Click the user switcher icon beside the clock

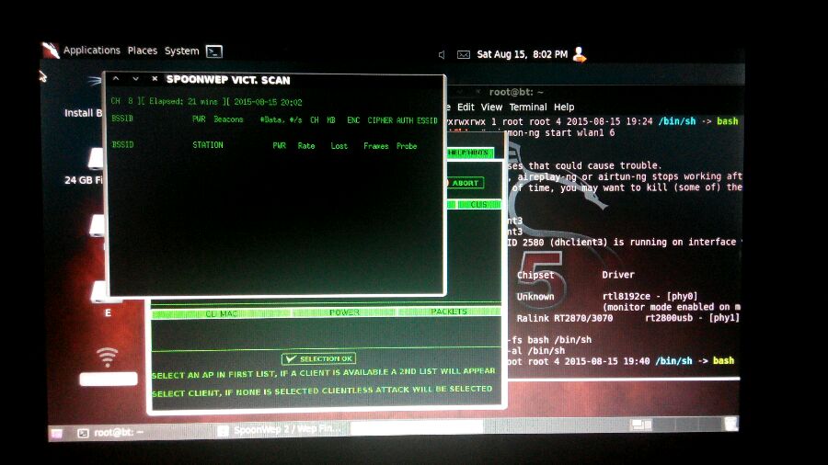580,54
